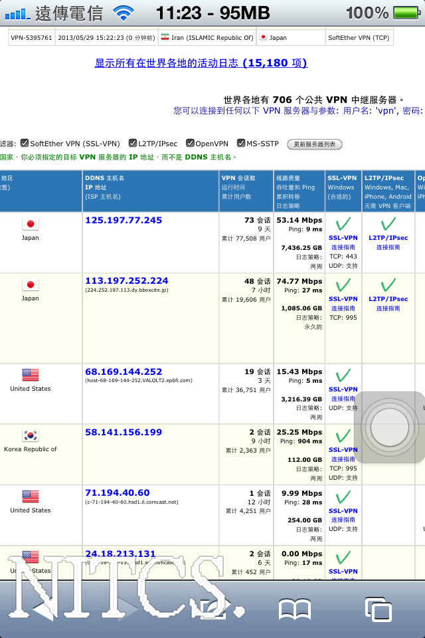Image resolution: width=425 pixels, height=638 pixels.
Task: Tap SSL-VPN green checkmark for 68.169.144.252
Action: pos(343,375)
